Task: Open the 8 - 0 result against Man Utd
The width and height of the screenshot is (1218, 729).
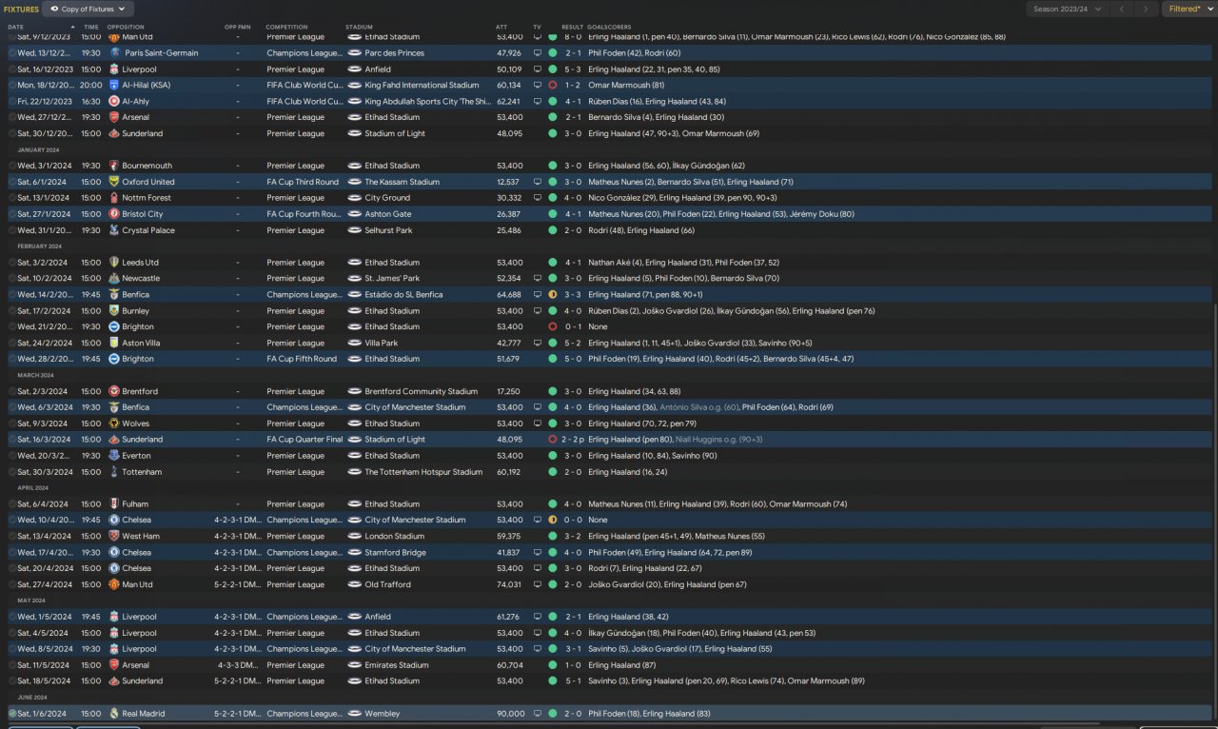Action: [572, 37]
